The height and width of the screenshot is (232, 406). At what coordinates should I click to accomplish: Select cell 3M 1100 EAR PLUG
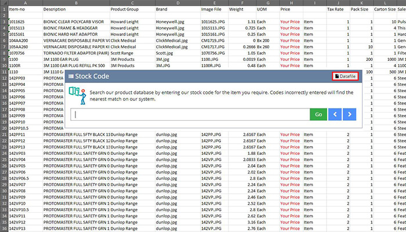(76, 59)
